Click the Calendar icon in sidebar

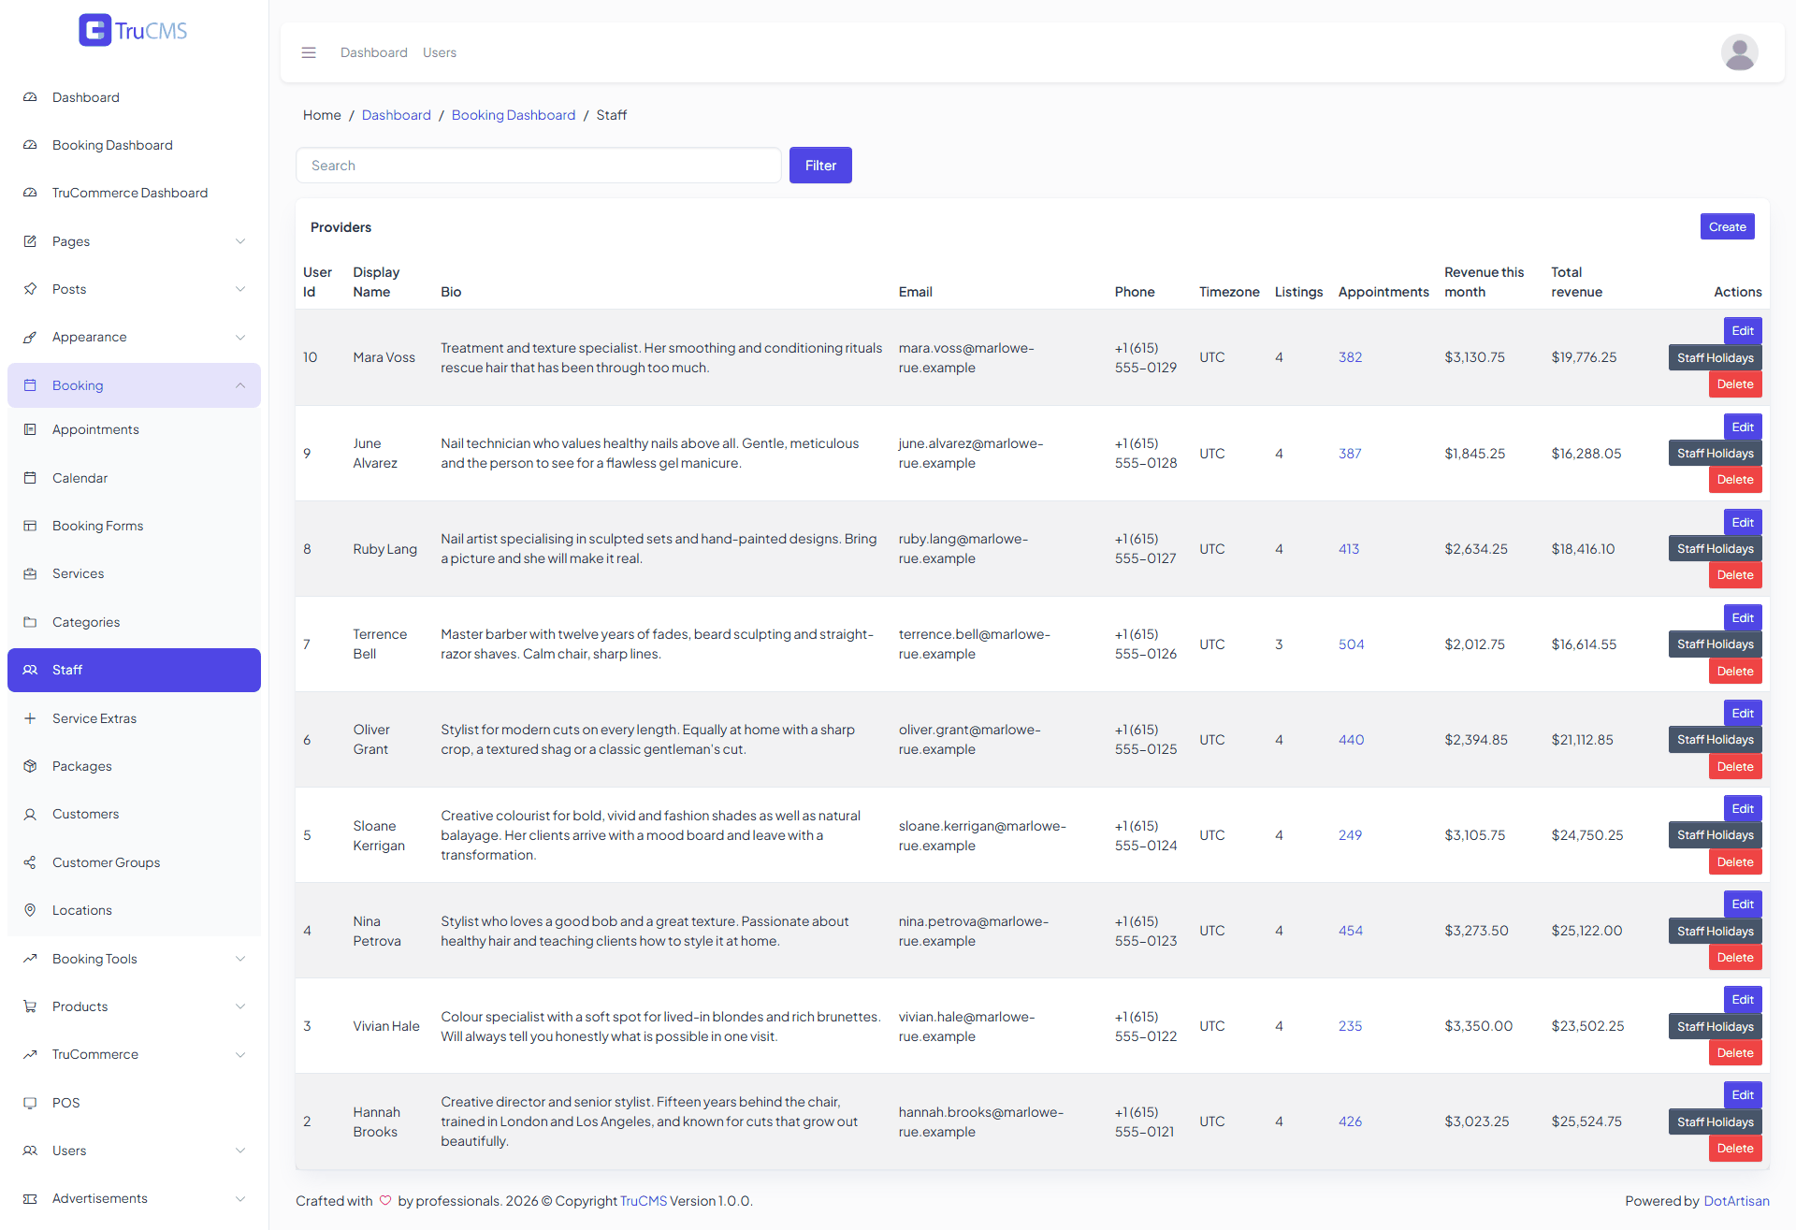tap(30, 478)
